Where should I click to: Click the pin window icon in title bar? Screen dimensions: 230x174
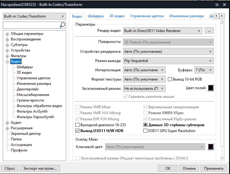[217, 5]
